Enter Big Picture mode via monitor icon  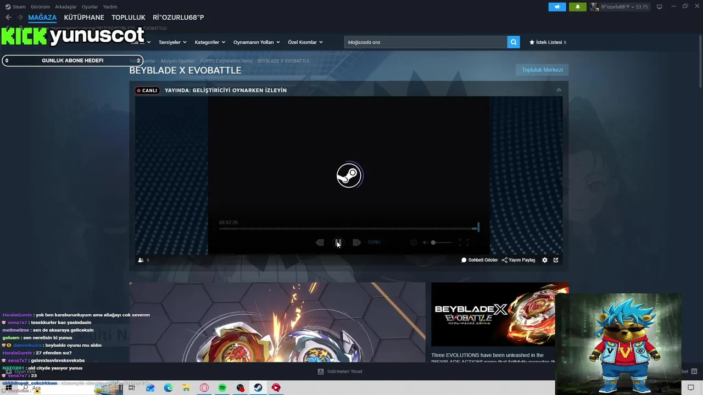(x=659, y=7)
